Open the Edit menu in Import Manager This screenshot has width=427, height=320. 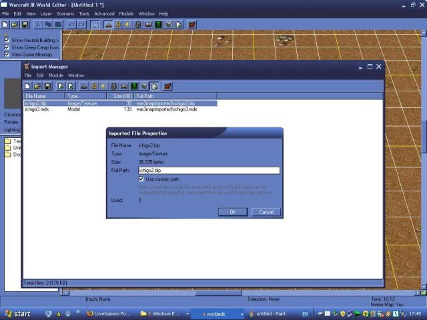(x=40, y=75)
